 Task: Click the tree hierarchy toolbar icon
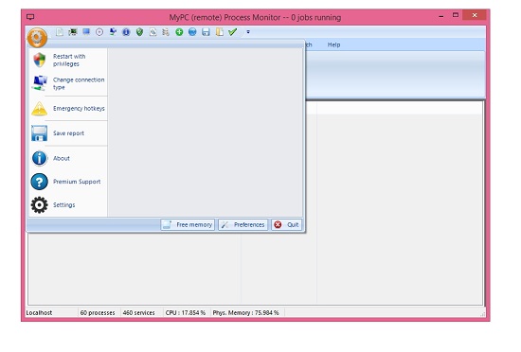tap(166, 32)
